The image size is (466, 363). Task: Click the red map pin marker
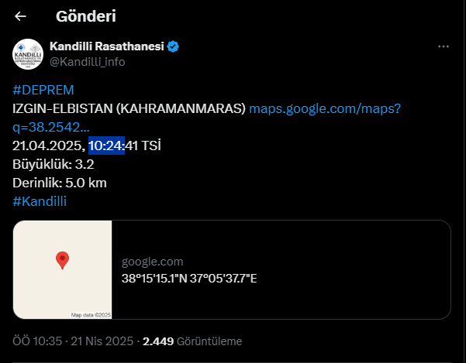click(x=63, y=260)
